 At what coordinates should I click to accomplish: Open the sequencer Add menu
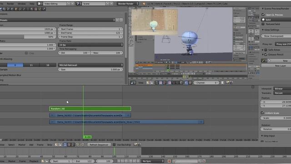coord(31,145)
